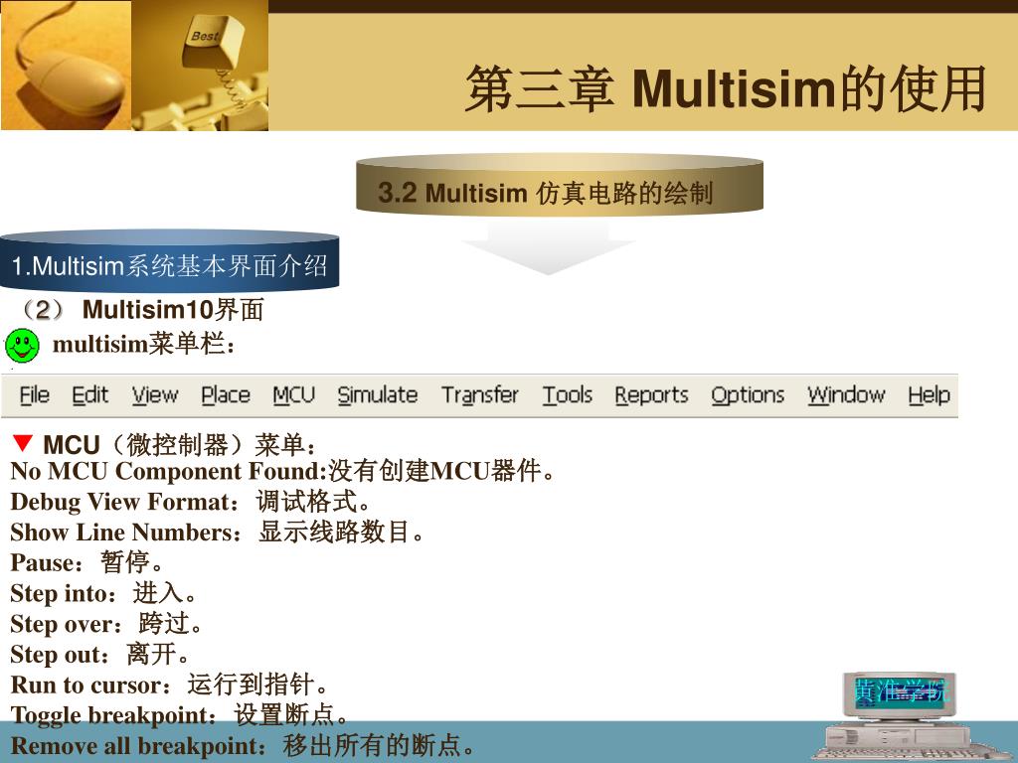
Task: Open the Place menu
Action: click(226, 394)
